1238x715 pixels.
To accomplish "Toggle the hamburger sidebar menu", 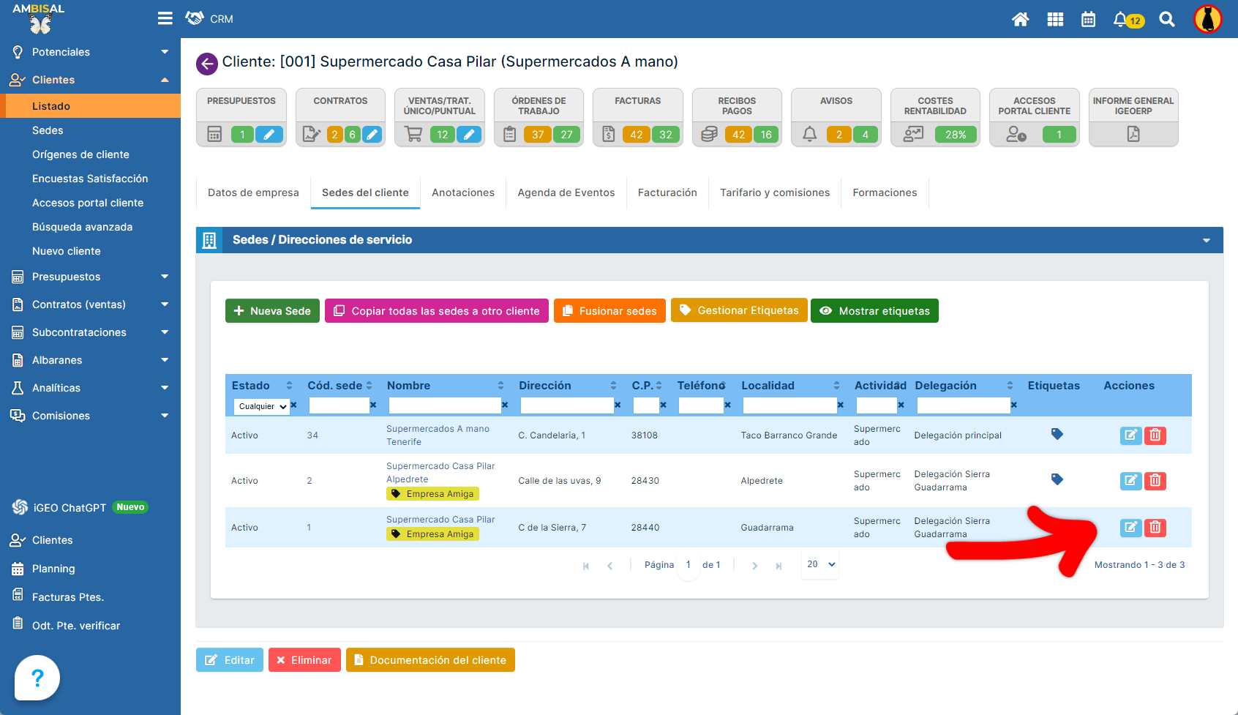I will pos(165,18).
